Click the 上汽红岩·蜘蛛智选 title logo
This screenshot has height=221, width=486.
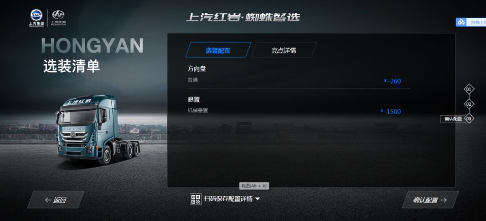pos(243,17)
